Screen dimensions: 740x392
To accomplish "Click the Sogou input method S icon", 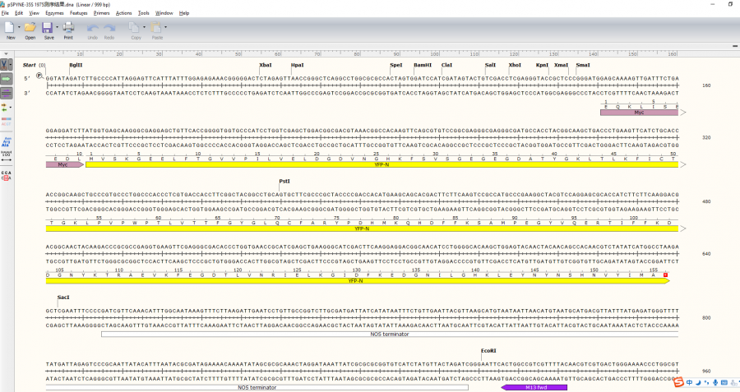I will (x=678, y=382).
